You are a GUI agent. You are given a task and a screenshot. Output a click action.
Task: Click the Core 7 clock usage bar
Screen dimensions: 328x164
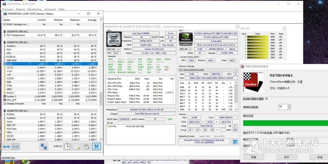click(x=258, y=57)
